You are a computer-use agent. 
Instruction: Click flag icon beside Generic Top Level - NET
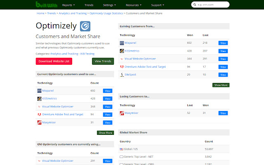(121, 157)
